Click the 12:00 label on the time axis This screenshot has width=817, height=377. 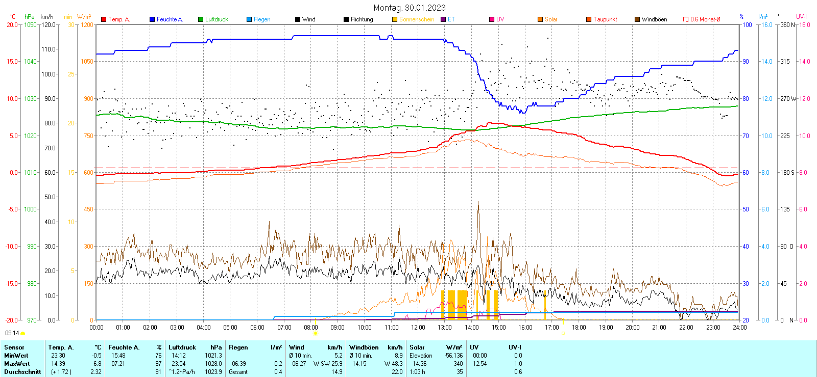418,328
